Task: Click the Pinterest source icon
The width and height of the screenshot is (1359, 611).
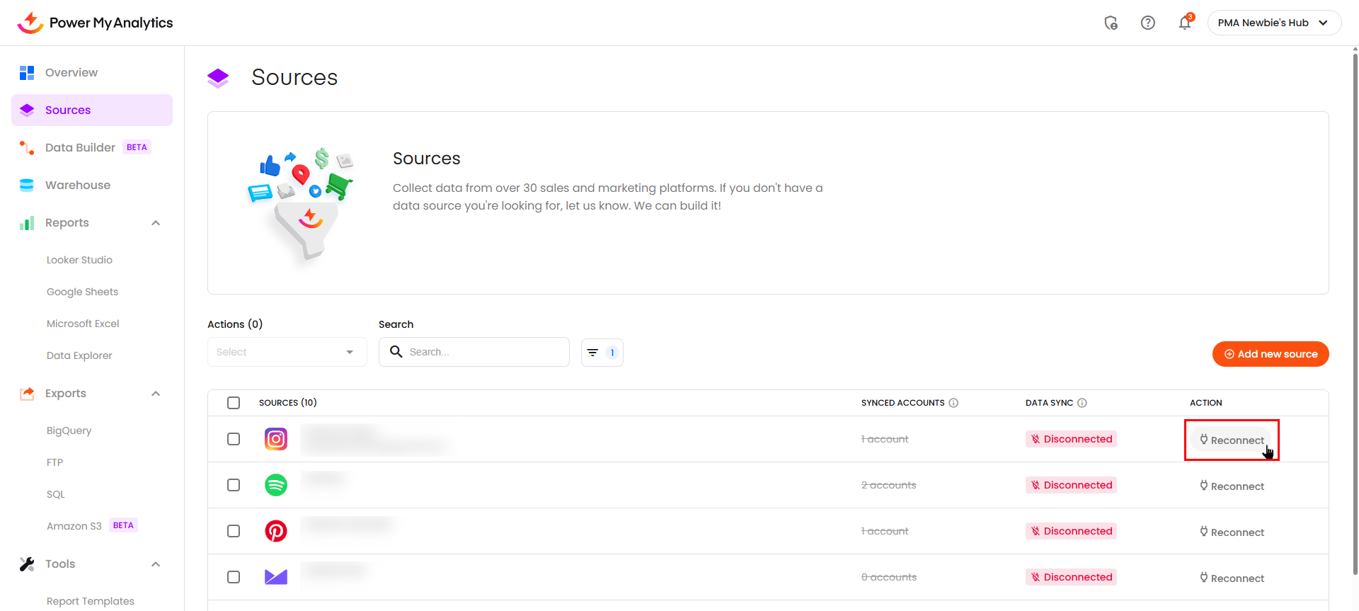Action: (275, 531)
